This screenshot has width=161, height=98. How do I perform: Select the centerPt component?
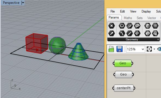[x=124, y=88]
